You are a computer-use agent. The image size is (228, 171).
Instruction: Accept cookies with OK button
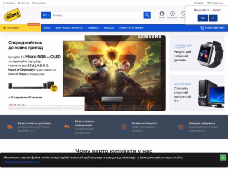click(223, 158)
